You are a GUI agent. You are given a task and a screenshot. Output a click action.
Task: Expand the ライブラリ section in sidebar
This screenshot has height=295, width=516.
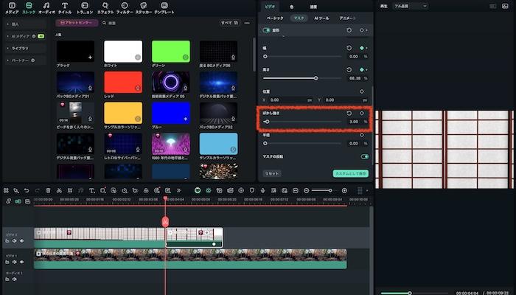click(x=18, y=47)
